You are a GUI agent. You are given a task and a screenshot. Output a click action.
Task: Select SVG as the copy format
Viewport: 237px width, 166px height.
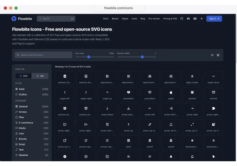pyautogui.click(x=24, y=76)
